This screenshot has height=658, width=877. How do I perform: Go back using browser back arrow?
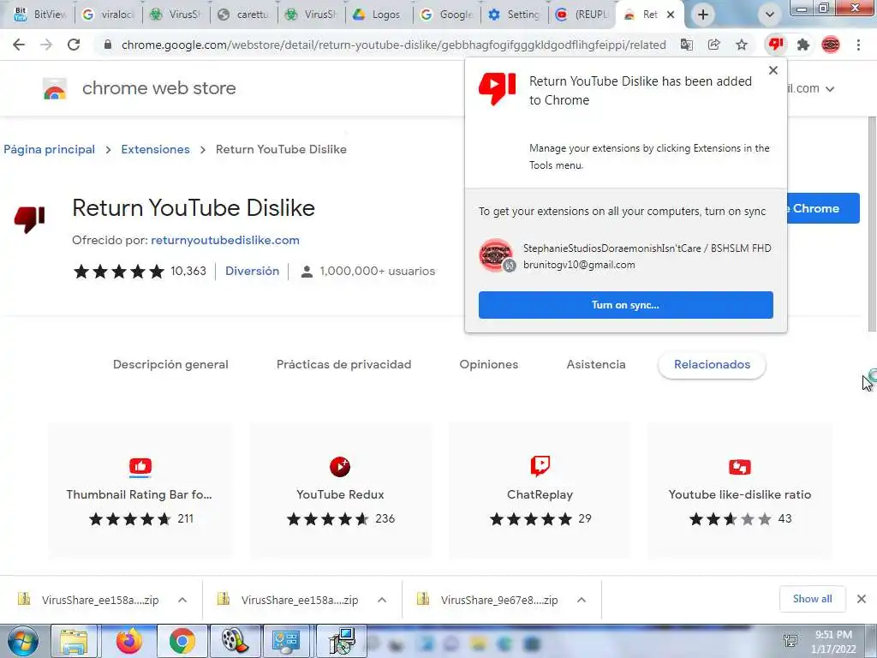click(19, 45)
